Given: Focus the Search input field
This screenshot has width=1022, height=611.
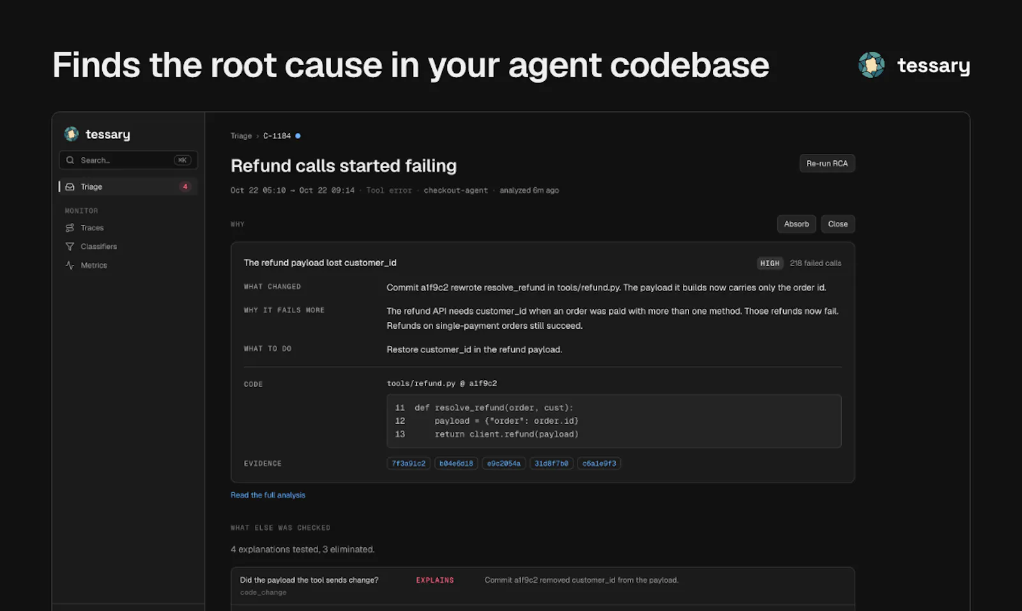Looking at the screenshot, I should (128, 160).
